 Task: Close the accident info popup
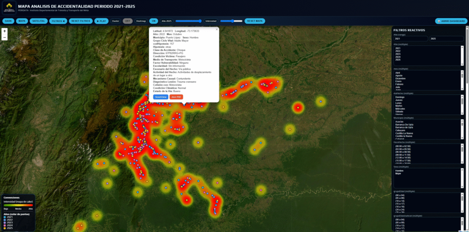point(217,29)
